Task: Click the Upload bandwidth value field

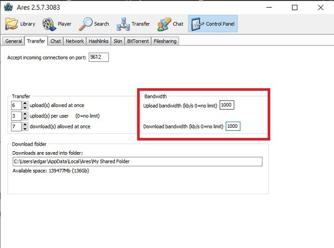Action: pyautogui.click(x=227, y=105)
